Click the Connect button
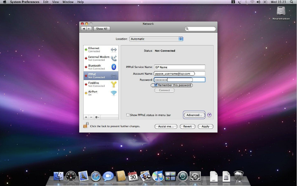The height and width of the screenshot is (186, 297). 165,90
